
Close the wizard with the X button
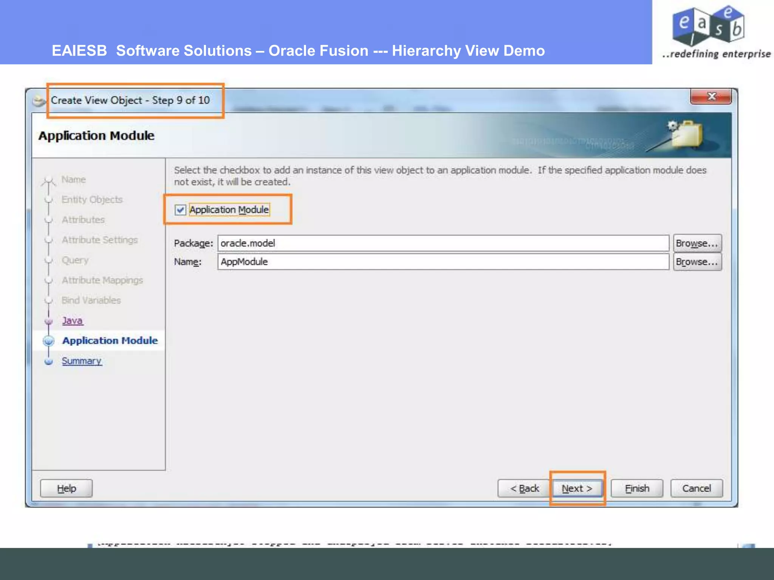[x=711, y=96]
